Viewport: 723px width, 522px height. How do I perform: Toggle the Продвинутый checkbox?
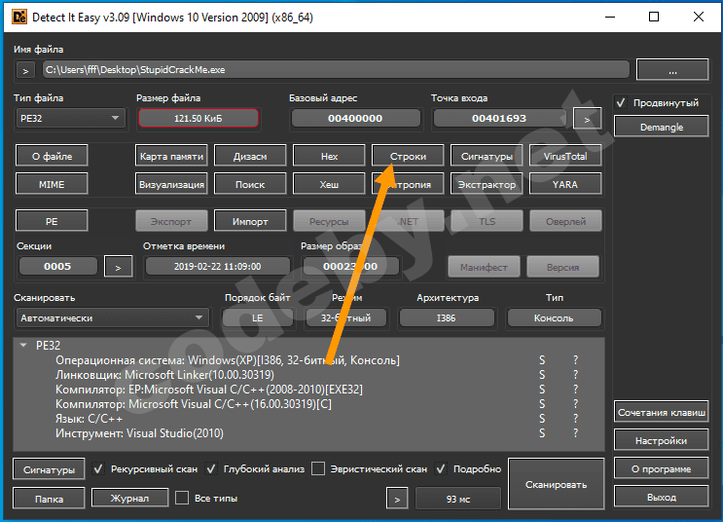click(621, 102)
